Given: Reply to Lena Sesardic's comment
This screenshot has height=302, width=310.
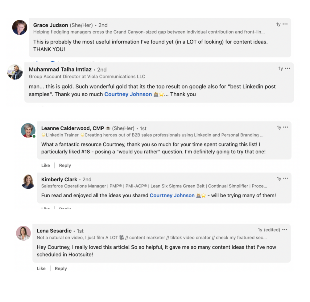Looking at the screenshot, I should (61, 268).
